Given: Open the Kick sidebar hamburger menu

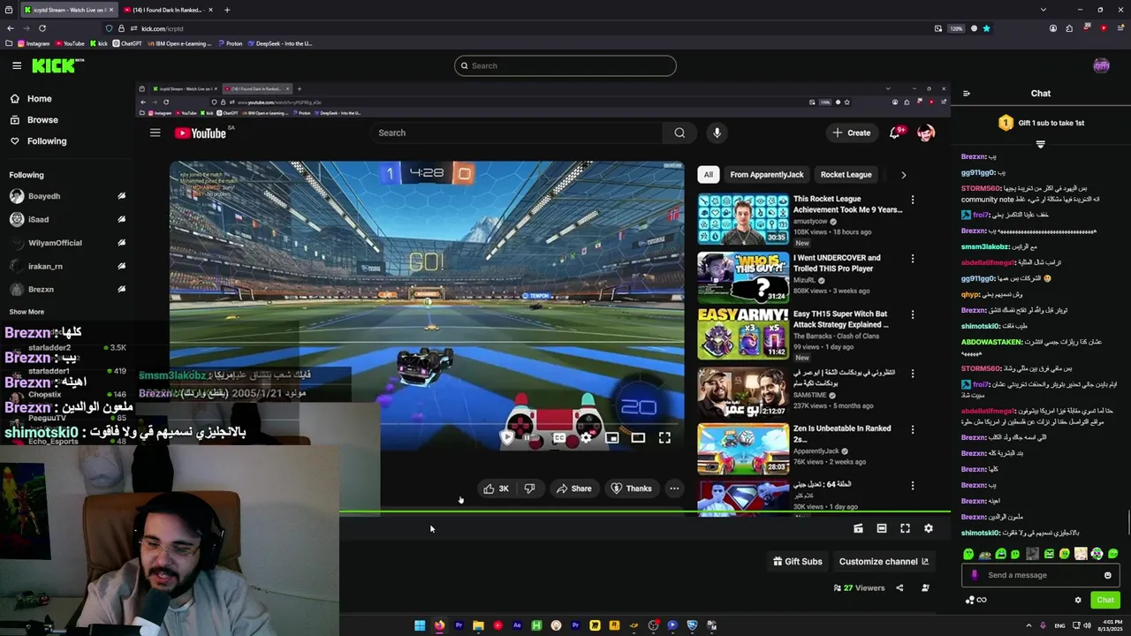Looking at the screenshot, I should point(17,65).
